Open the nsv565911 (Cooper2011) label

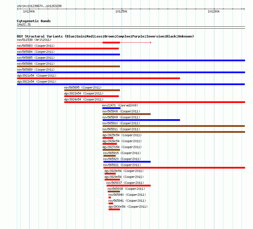point(121,129)
